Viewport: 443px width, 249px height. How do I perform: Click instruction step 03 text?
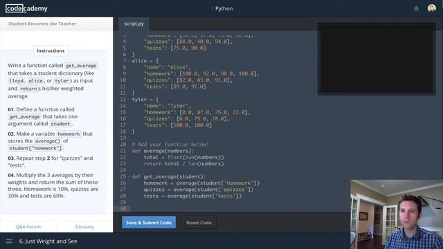point(51,161)
